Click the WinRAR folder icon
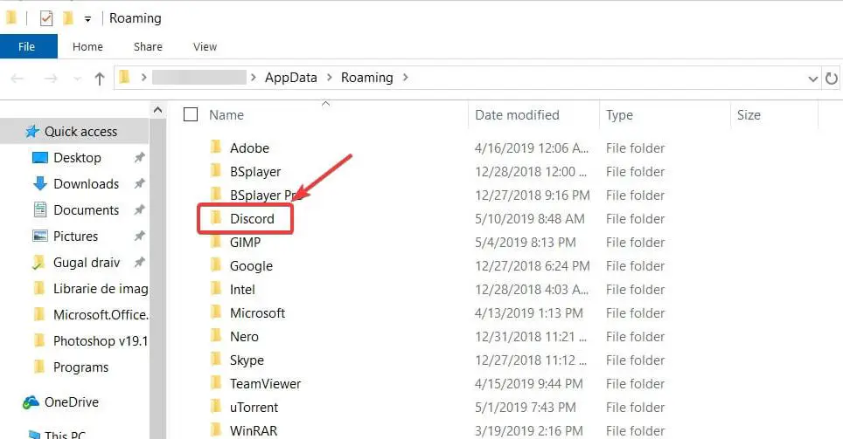 point(216,430)
